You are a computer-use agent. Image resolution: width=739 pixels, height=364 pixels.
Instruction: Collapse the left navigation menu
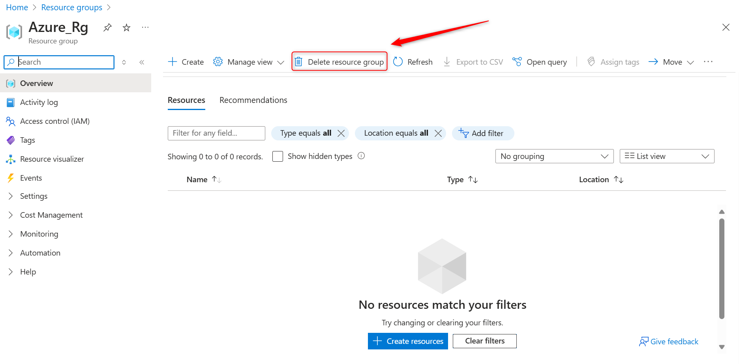[142, 62]
